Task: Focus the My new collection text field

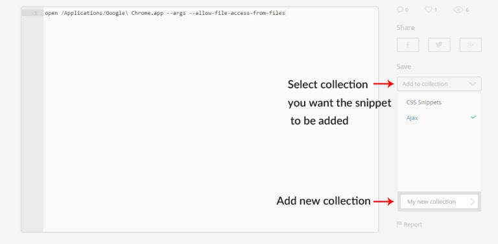Action: click(x=439, y=202)
